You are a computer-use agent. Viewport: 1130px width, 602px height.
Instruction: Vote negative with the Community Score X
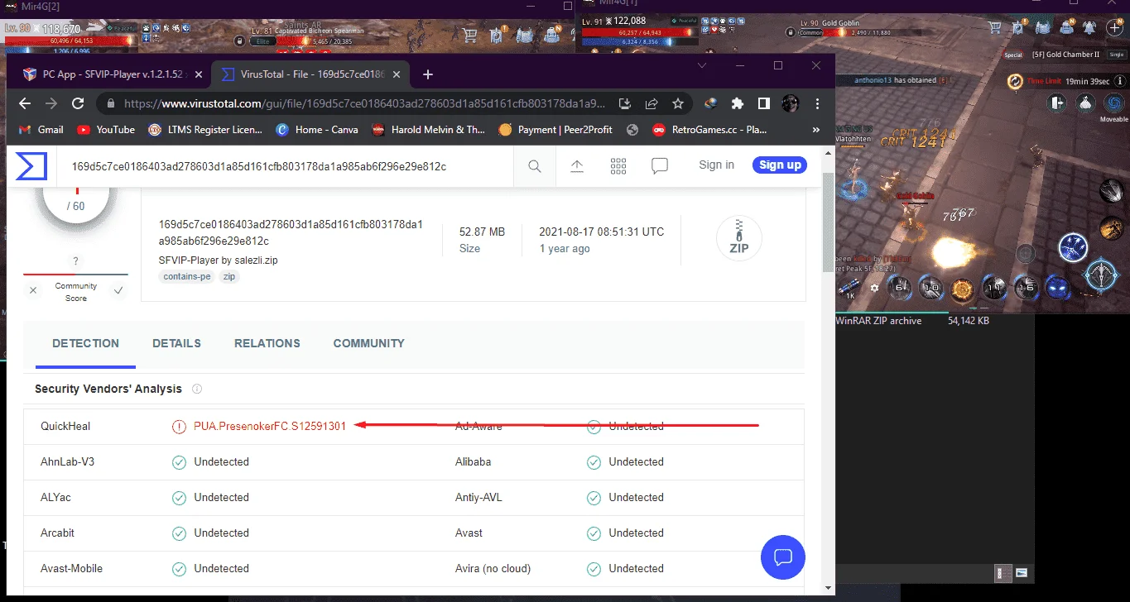pos(33,290)
